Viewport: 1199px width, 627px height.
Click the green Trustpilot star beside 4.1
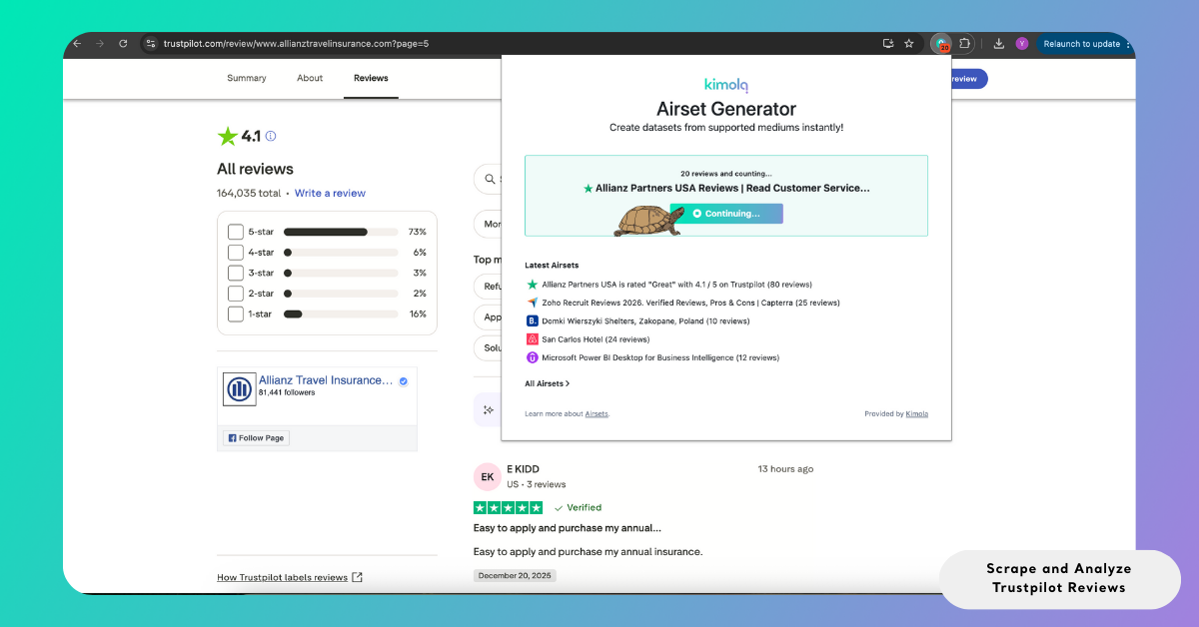point(228,136)
